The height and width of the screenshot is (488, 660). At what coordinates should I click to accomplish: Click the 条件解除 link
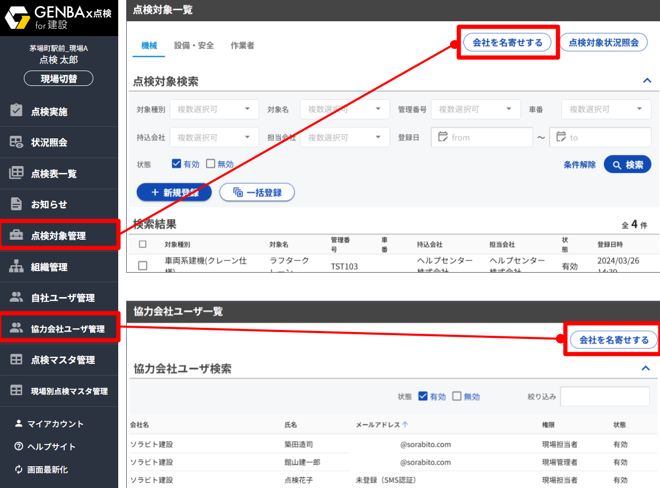pos(579,165)
